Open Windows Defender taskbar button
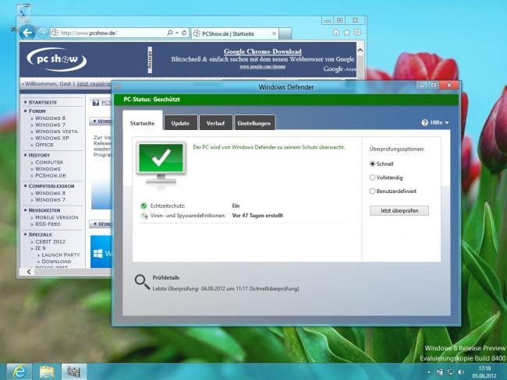The width and height of the screenshot is (507, 380). coord(74,371)
